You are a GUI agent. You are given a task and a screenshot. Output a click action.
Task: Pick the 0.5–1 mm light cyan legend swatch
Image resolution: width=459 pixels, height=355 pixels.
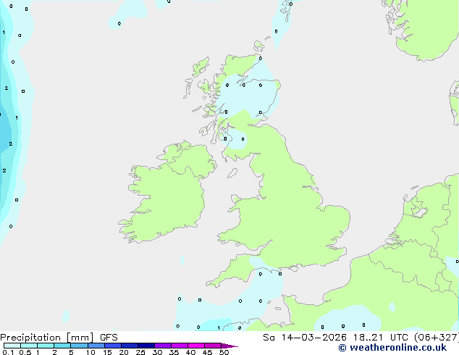pos(29,346)
